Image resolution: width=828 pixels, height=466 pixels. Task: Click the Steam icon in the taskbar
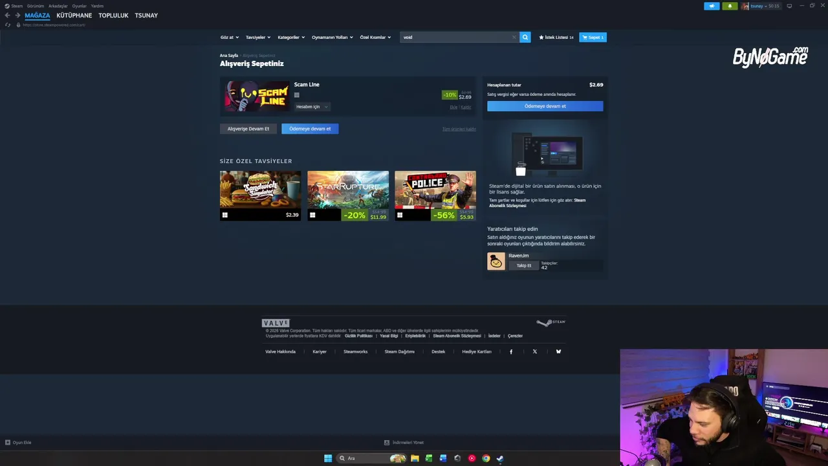[x=500, y=458]
